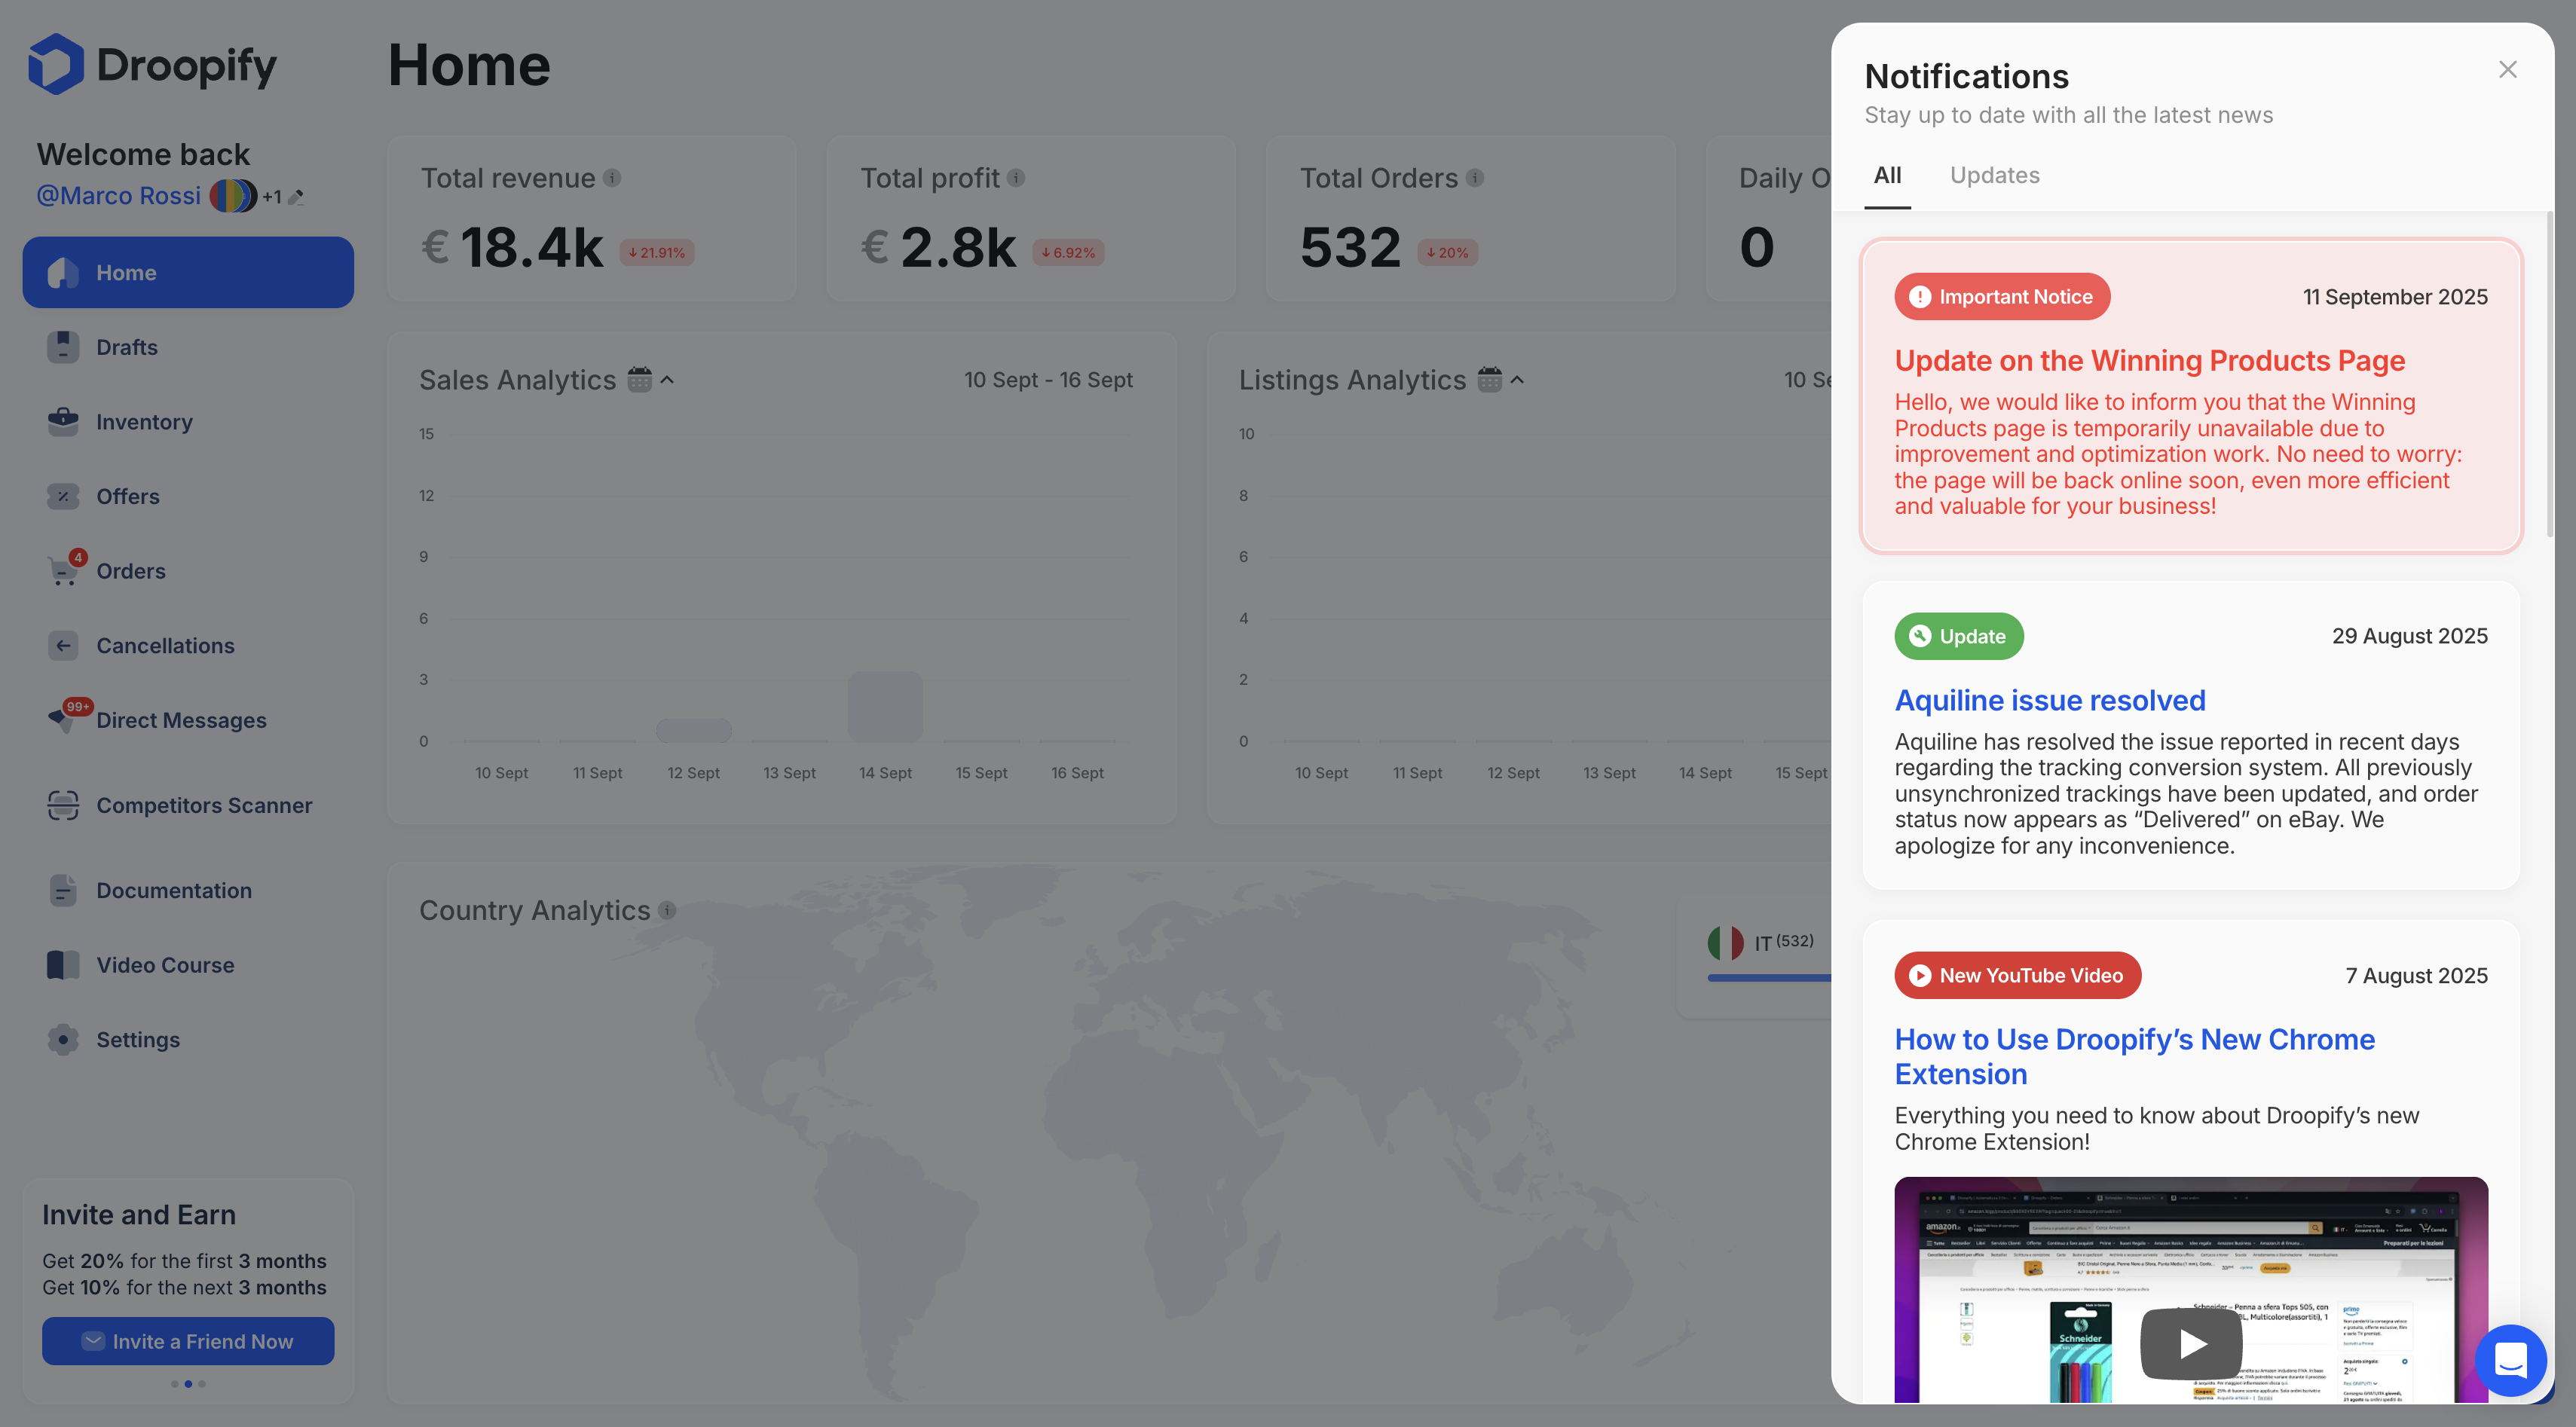Open the Home sidebar item

click(x=188, y=272)
